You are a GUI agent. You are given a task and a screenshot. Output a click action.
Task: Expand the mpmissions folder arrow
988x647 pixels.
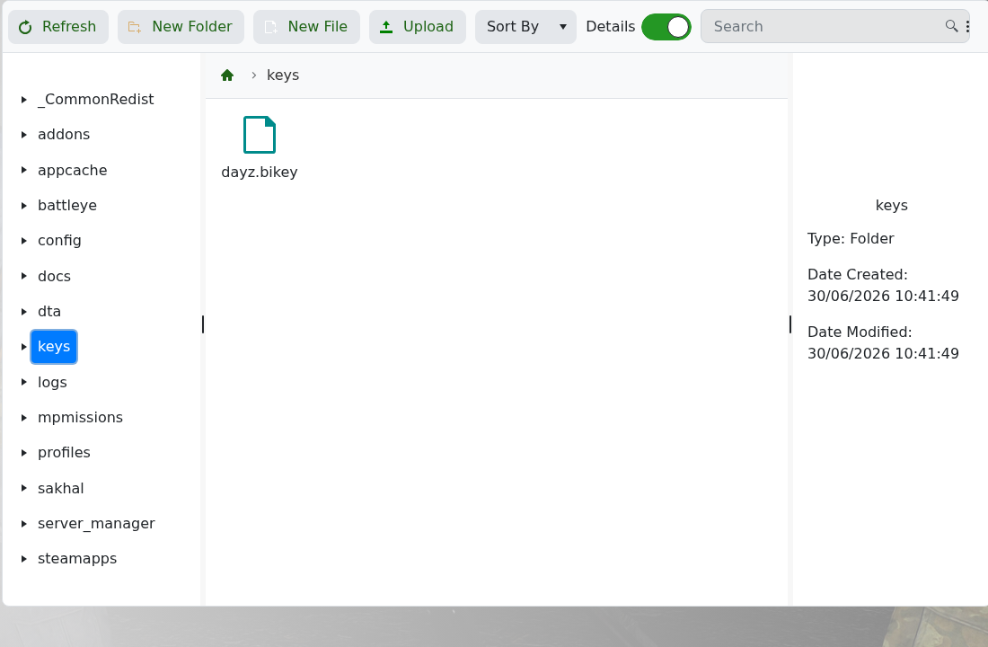(24, 418)
